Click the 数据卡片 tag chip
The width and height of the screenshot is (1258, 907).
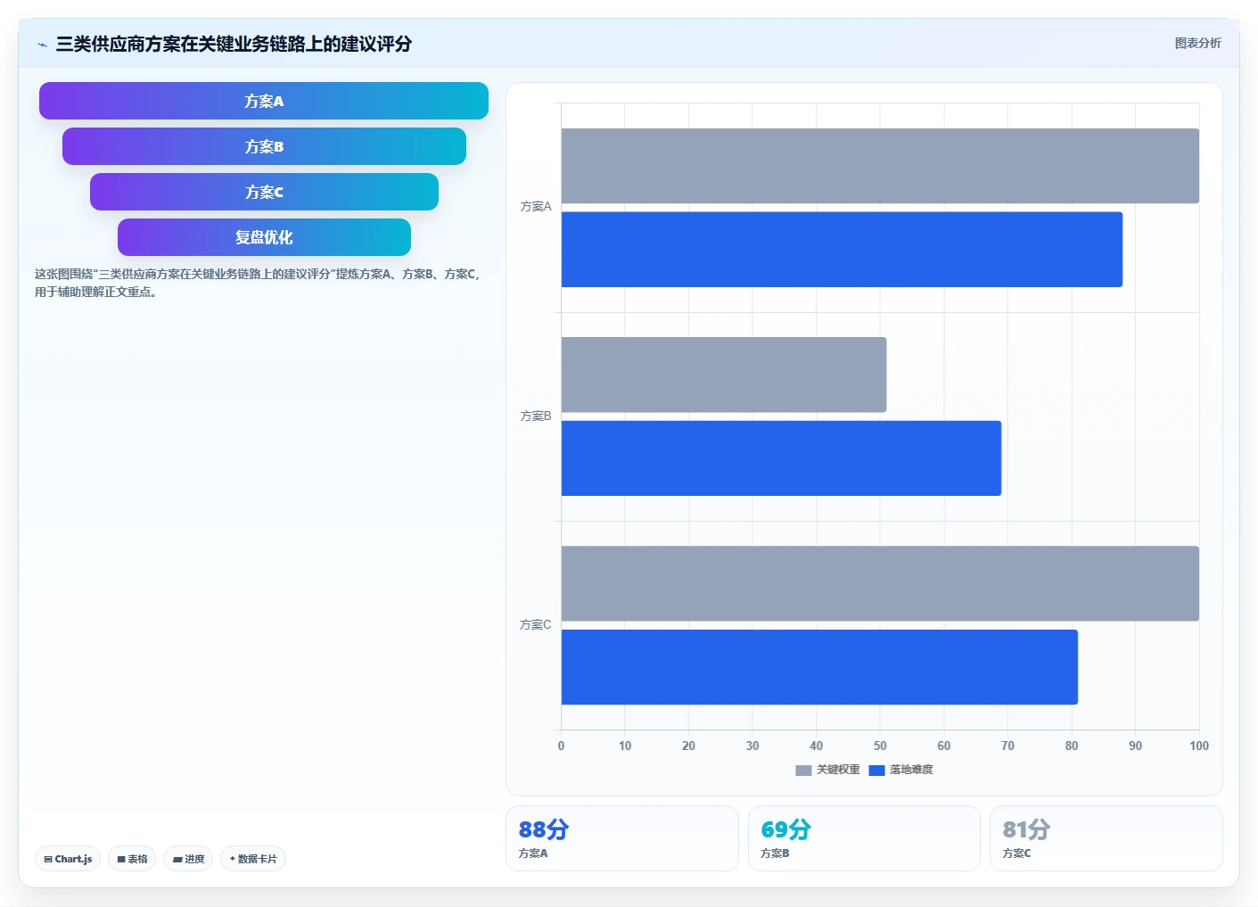click(253, 859)
